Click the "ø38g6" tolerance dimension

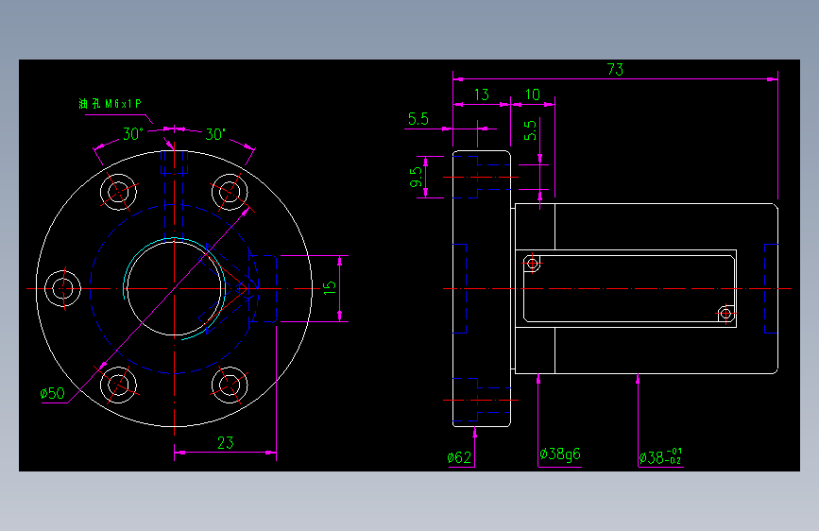coord(560,454)
